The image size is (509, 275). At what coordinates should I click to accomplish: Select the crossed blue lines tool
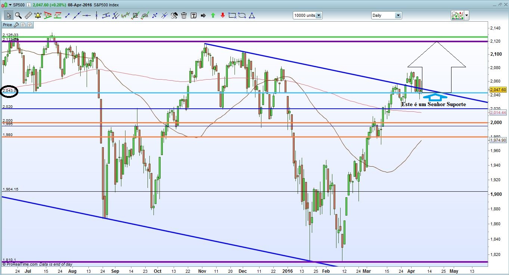coord(164,15)
